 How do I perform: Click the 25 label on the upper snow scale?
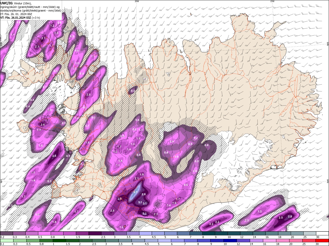point(305,237)
